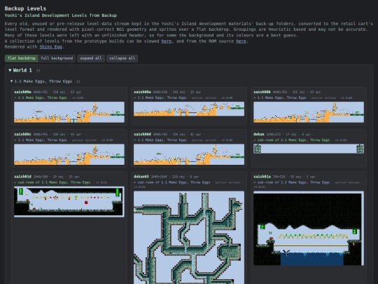Screen dimensions: 378x284
Task: Open the dokan03 maze thumbnail
Action: 189,238
